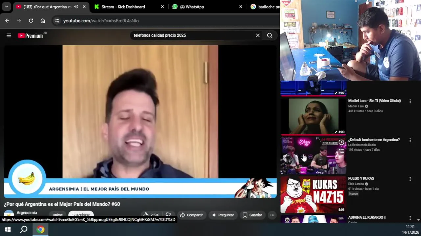Switch to the WhatsApp tab
Screen dimensions: 421x236
pos(207,7)
